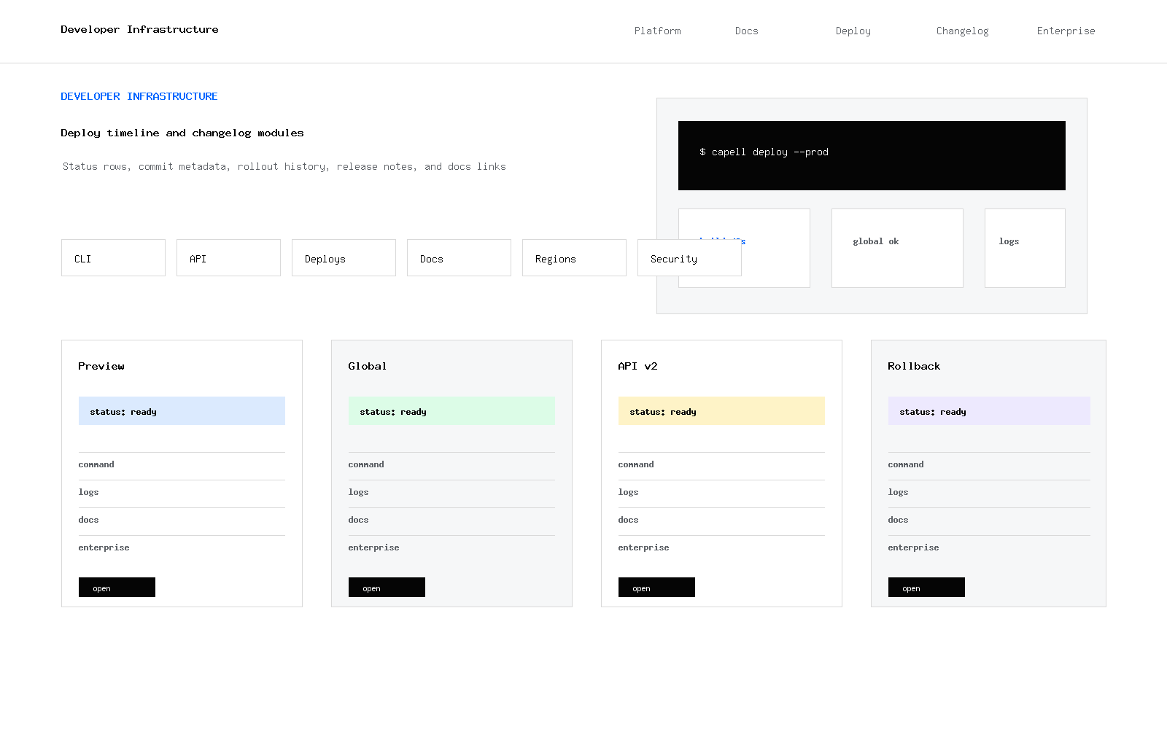
Task: Click the 'Status rows, commit metadata' description text
Action: [284, 166]
